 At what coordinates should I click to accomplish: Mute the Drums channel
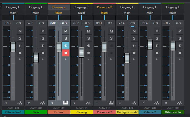66,31
